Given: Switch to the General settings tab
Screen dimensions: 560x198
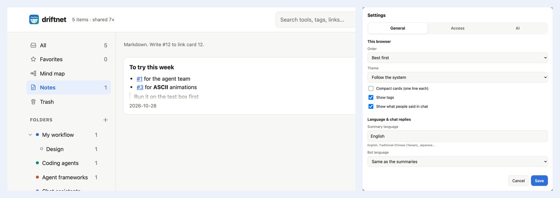Looking at the screenshot, I should [x=398, y=28].
